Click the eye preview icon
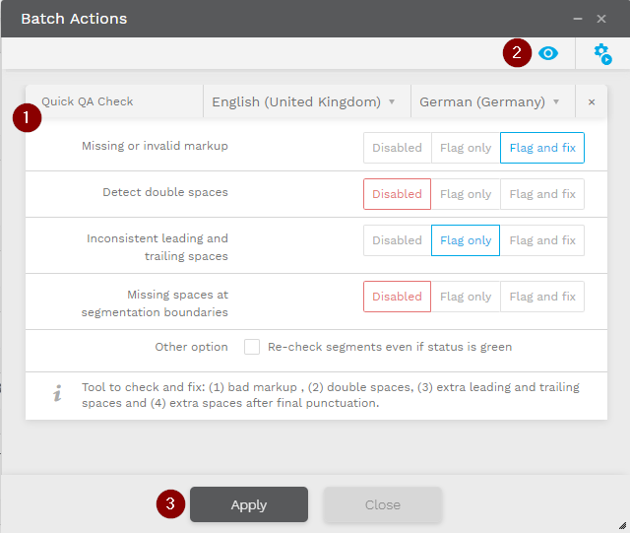Screen dimensions: 630x533 pyautogui.click(x=548, y=53)
